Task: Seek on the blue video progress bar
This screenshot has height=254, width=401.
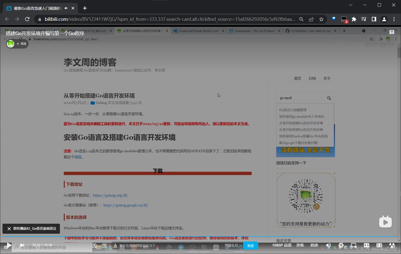Action: click(x=200, y=236)
